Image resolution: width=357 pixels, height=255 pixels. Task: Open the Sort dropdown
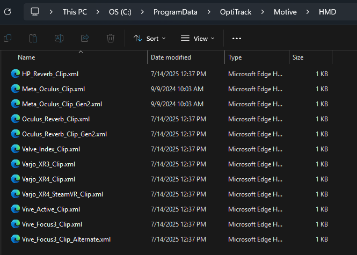pyautogui.click(x=150, y=39)
